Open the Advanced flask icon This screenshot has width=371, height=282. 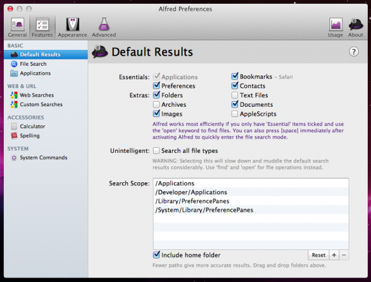click(104, 27)
